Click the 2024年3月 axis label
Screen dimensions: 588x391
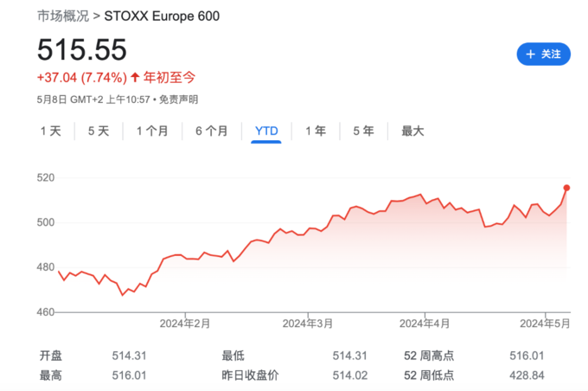[x=308, y=324]
